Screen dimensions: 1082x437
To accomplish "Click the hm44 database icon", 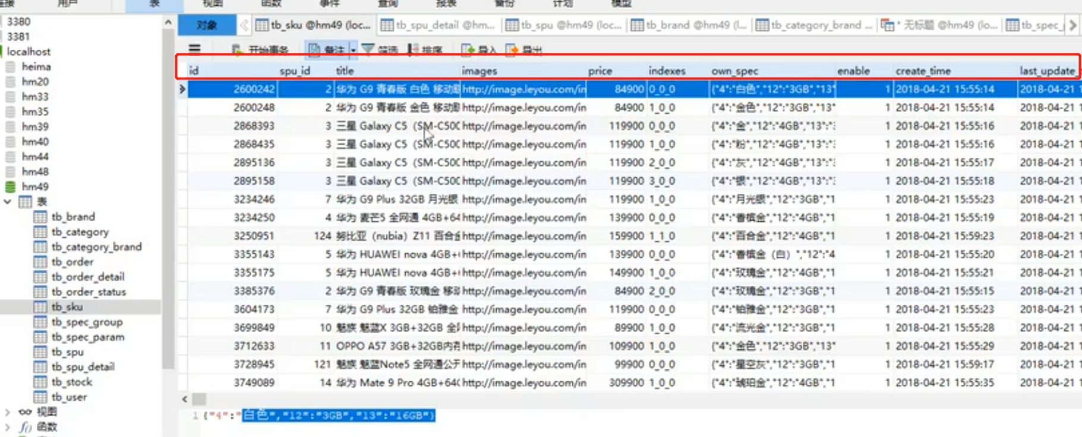I will pos(10,157).
